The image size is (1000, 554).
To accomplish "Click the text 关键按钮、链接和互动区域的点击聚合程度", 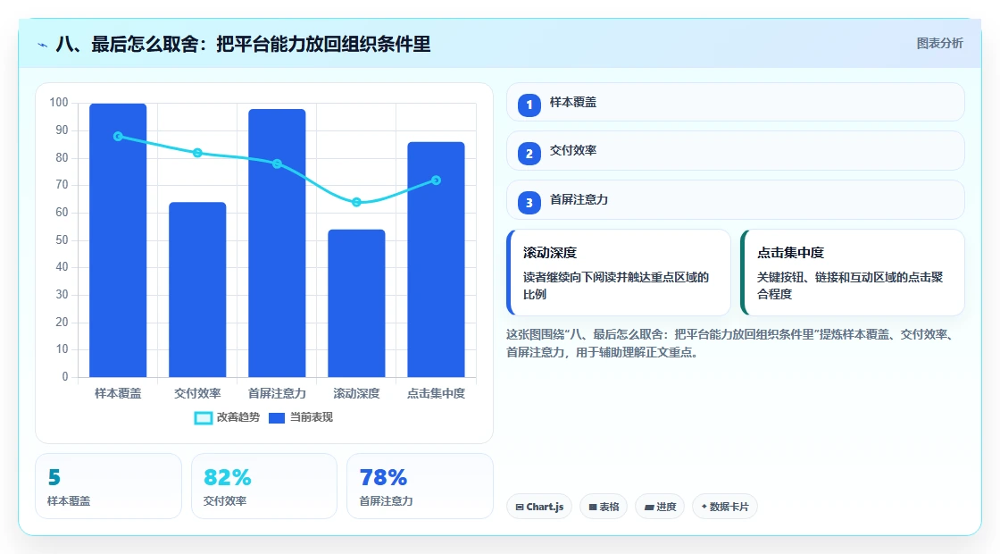I will [850, 286].
